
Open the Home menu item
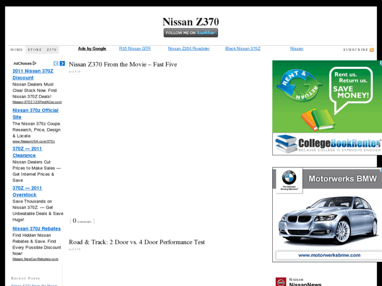[17, 50]
